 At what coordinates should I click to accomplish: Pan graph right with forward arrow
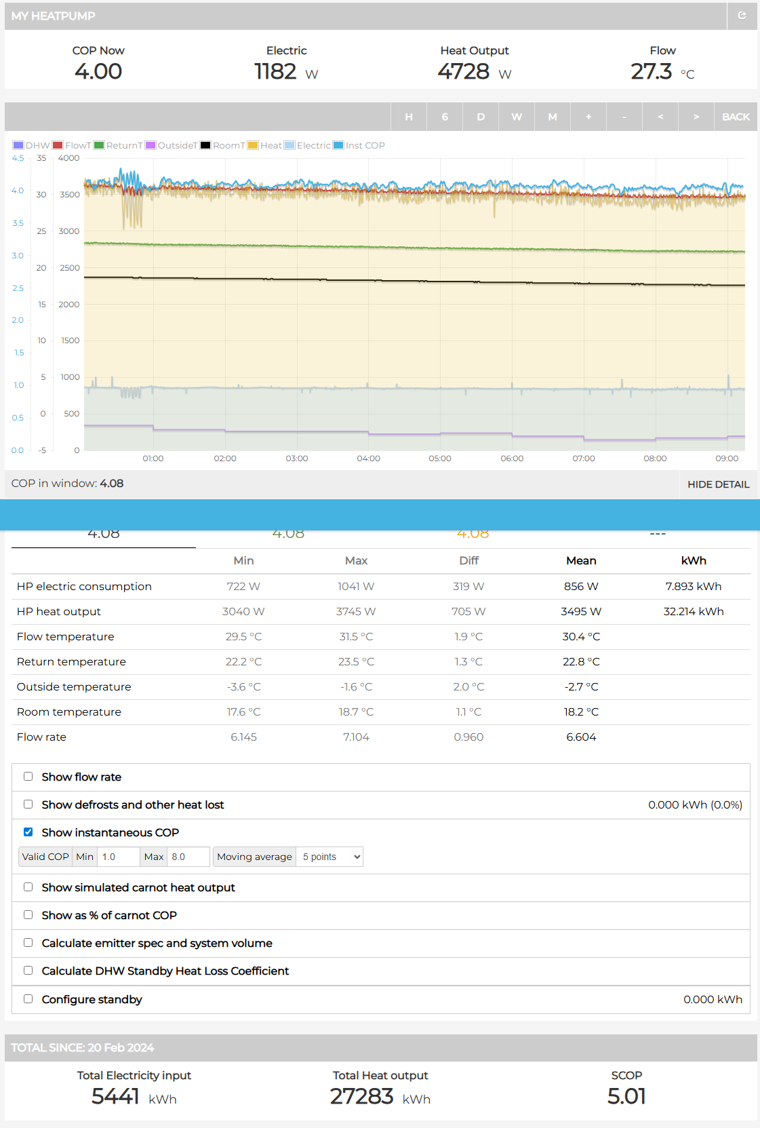[x=696, y=117]
